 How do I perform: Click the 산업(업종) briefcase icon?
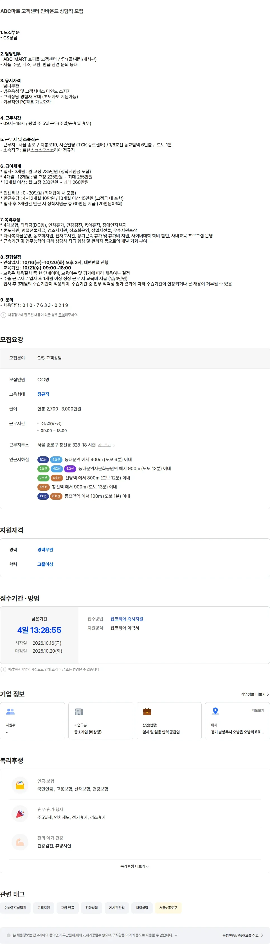coord(147,711)
